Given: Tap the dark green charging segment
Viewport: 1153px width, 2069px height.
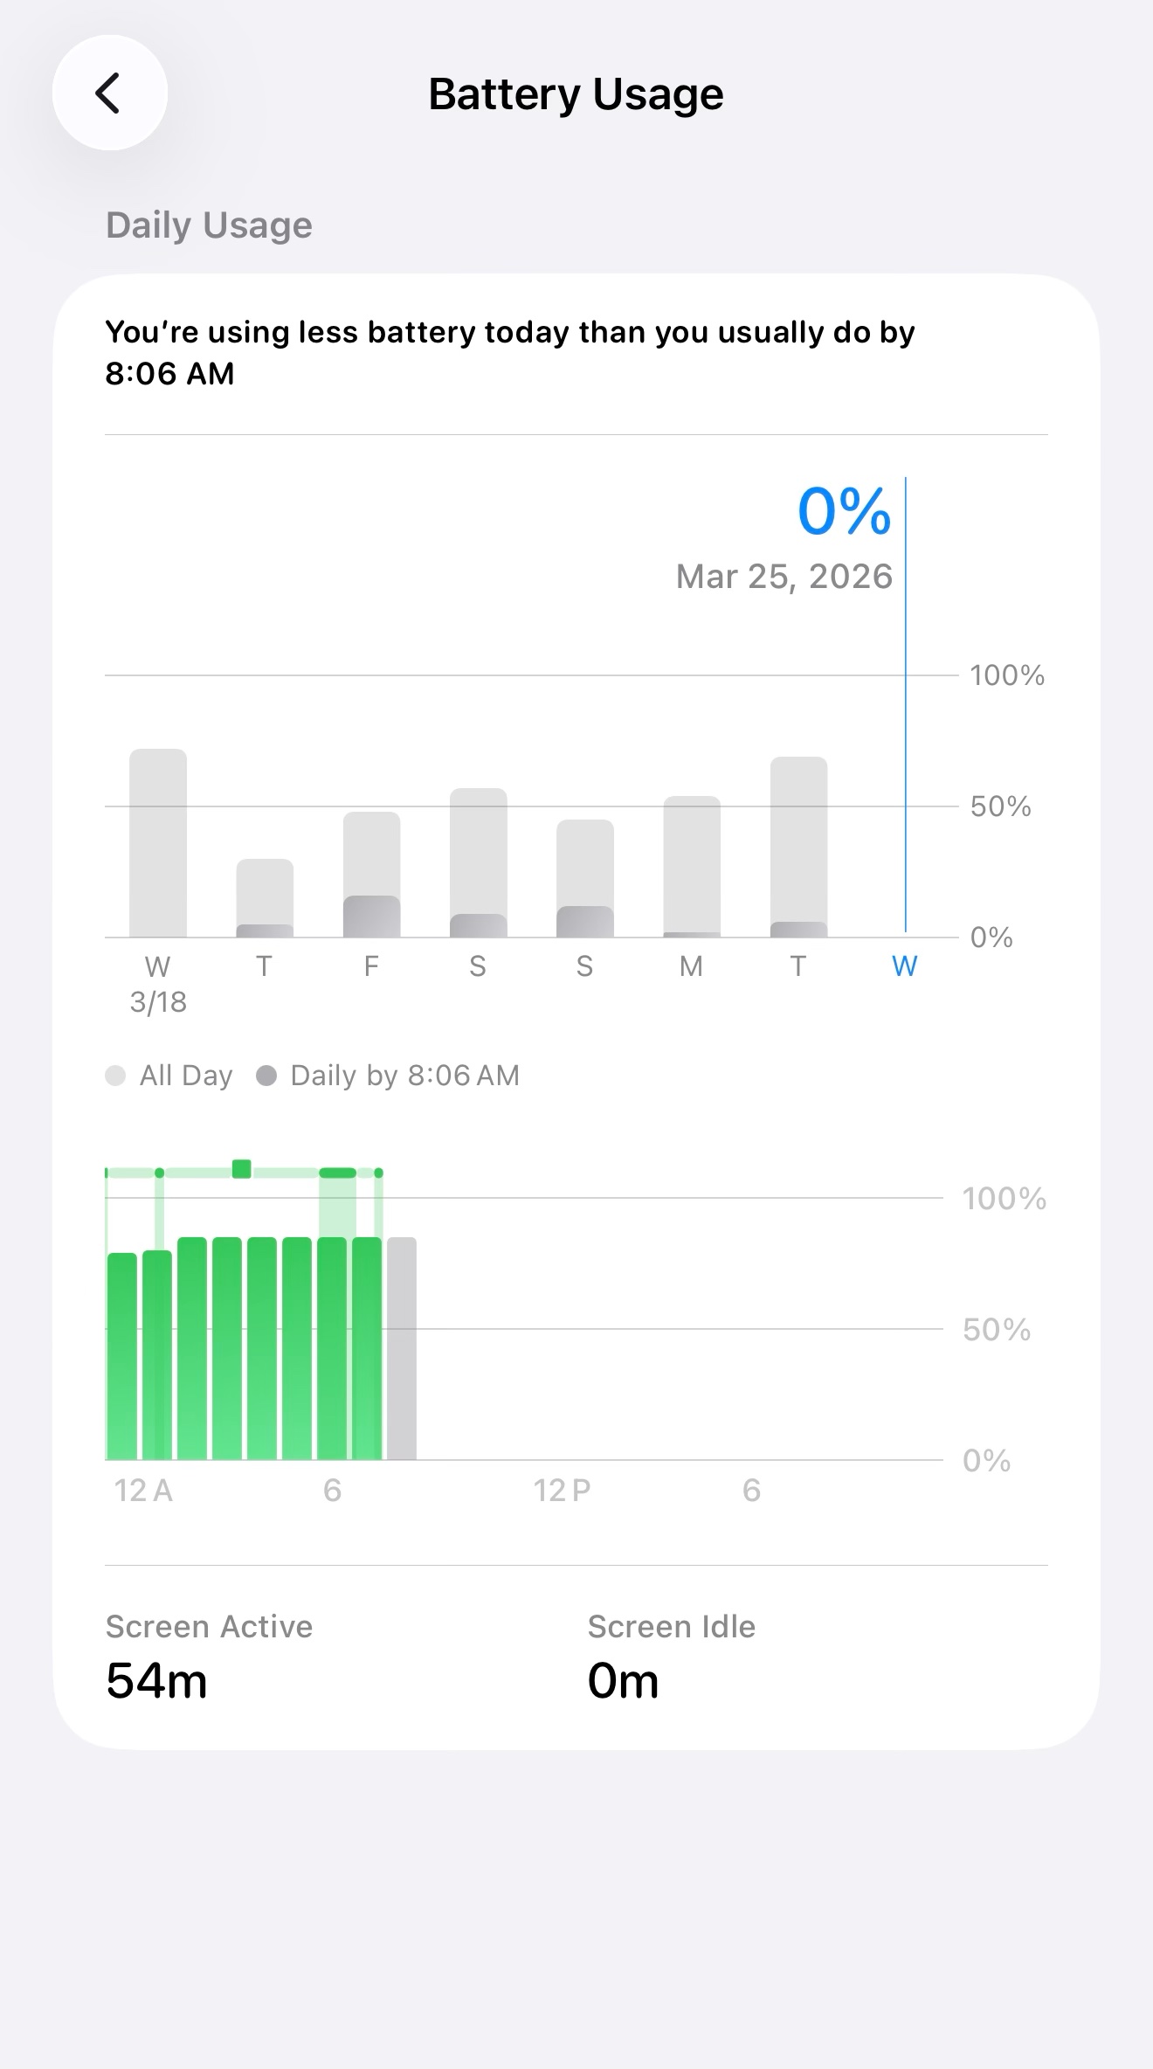Looking at the screenshot, I should click(337, 1173).
